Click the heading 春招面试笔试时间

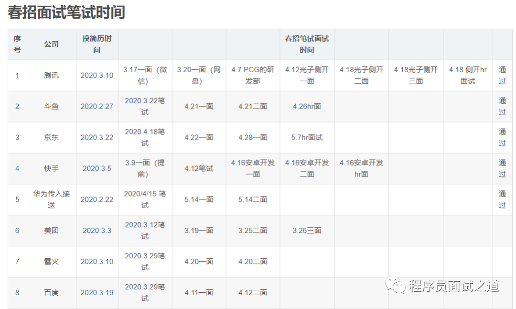(x=66, y=12)
